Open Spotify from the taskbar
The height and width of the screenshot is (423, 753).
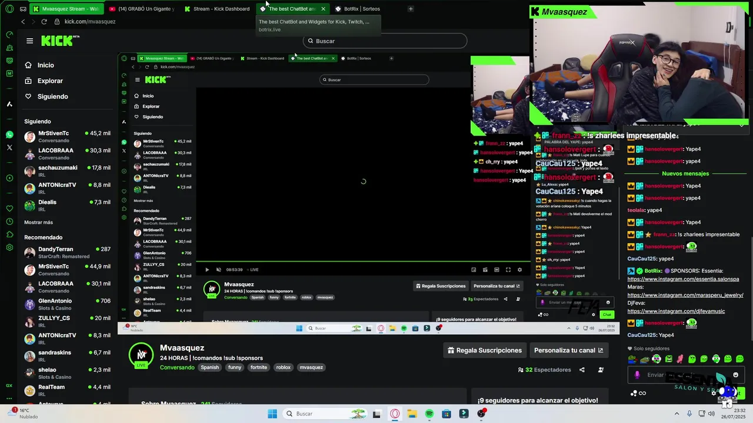429,414
